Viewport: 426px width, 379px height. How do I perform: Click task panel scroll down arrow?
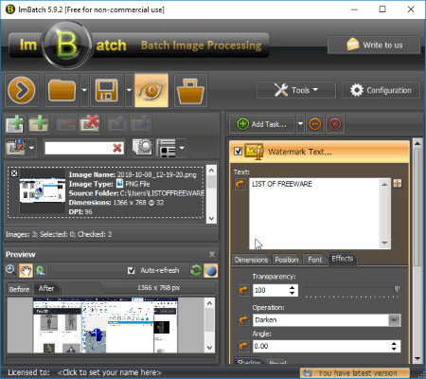(417, 359)
